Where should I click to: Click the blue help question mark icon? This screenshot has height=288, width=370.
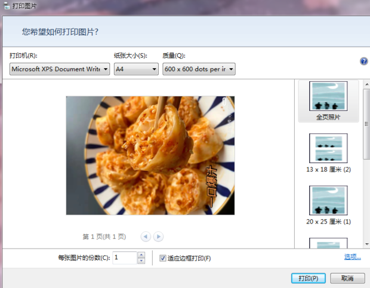click(363, 61)
